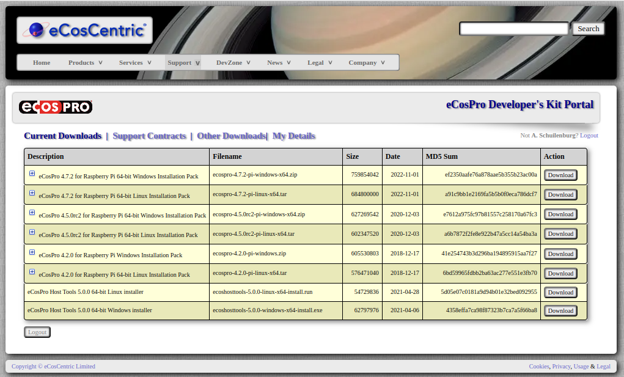The width and height of the screenshot is (624, 377).
Task: Open the Cookies footer link
Action: click(x=539, y=366)
